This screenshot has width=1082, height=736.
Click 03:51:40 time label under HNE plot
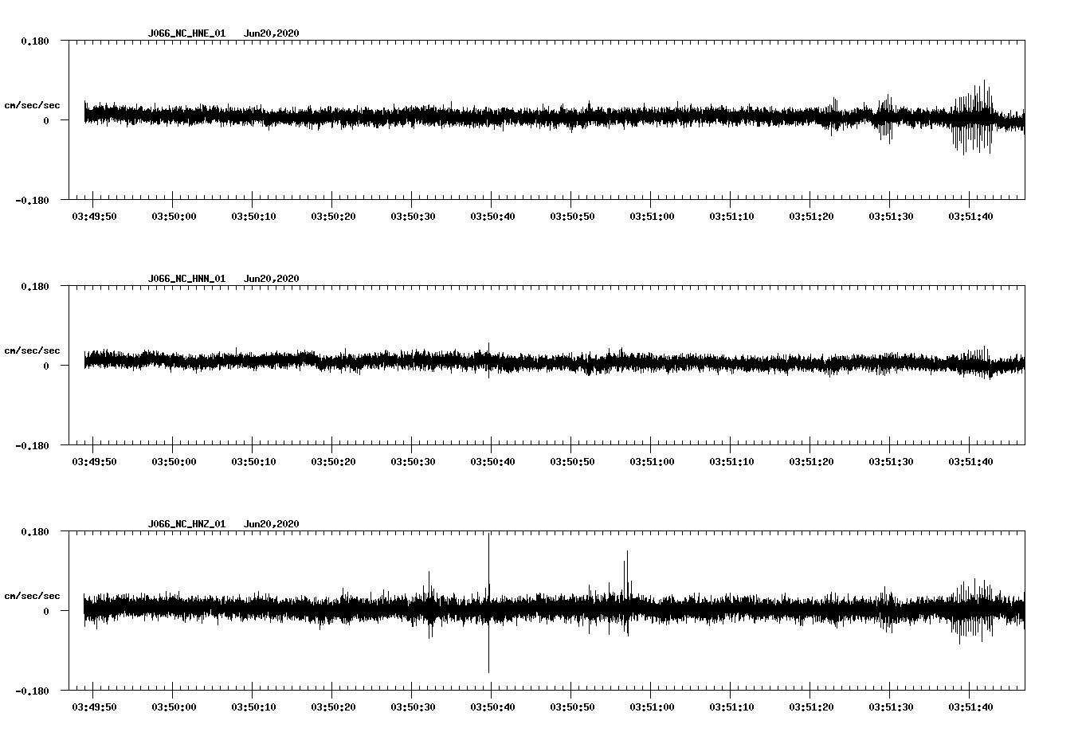(970, 216)
